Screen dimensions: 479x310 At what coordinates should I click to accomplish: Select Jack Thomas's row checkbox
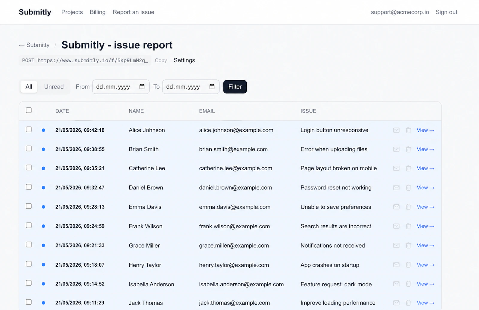coord(29,302)
